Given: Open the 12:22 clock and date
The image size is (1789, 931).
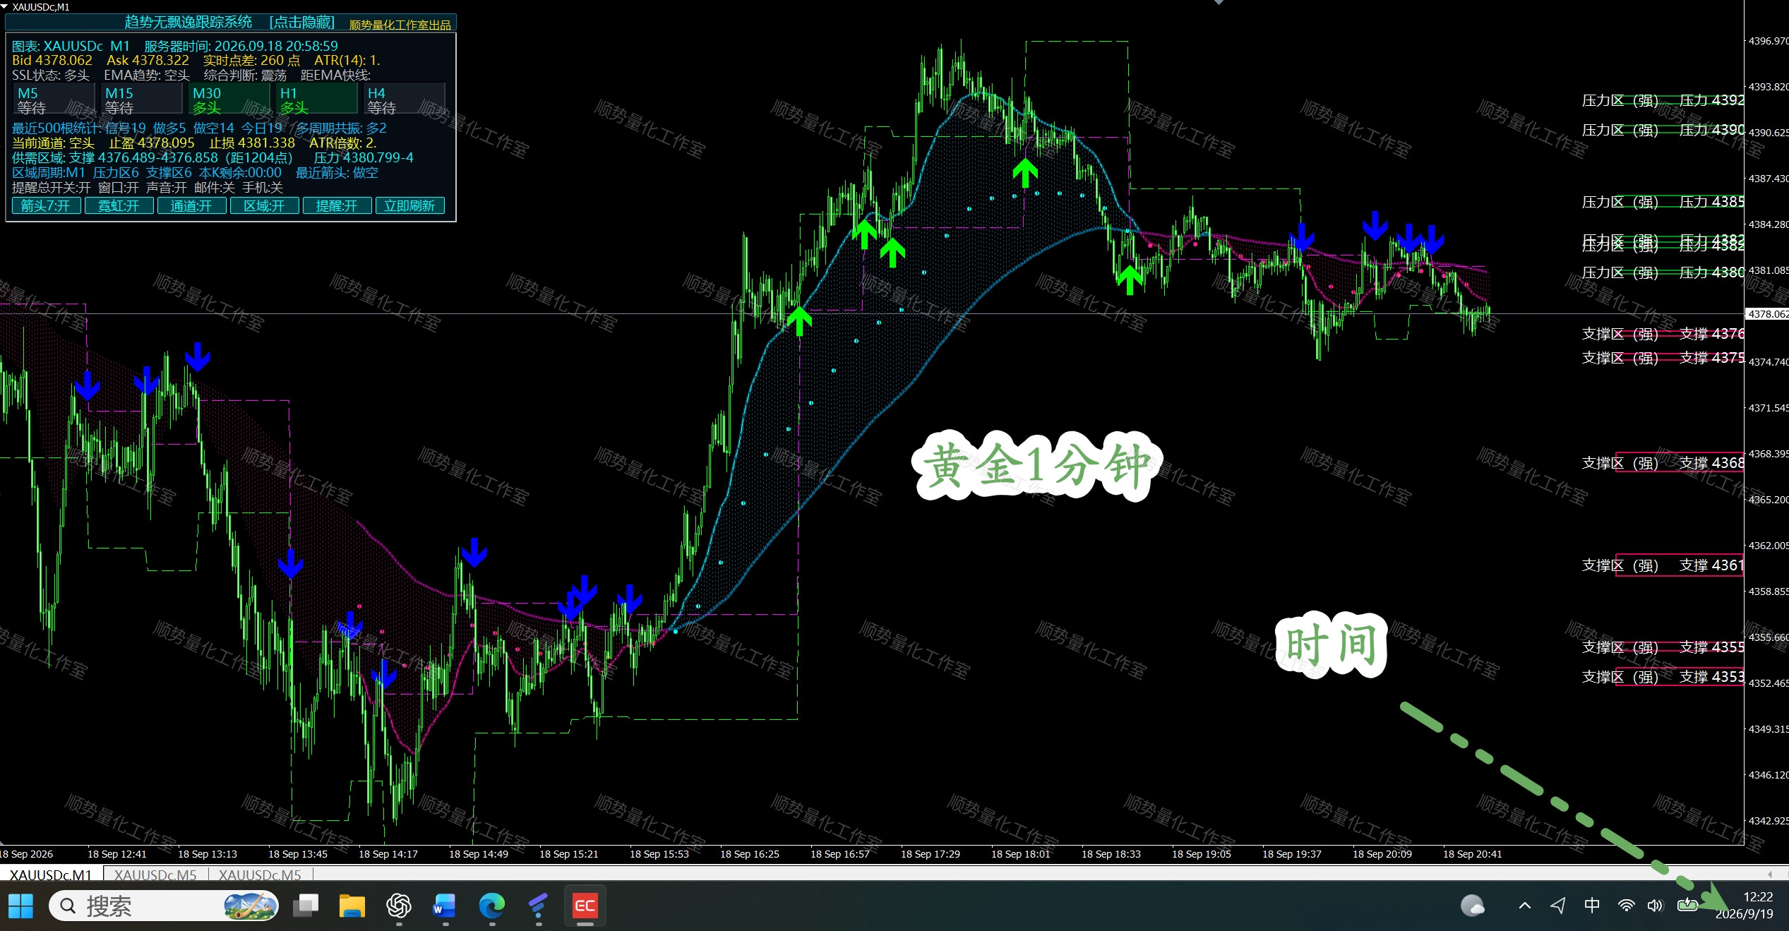Looking at the screenshot, I should tap(1745, 906).
